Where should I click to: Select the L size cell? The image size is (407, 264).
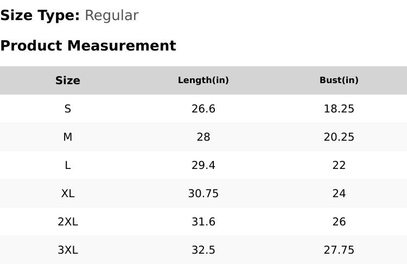[68, 165]
